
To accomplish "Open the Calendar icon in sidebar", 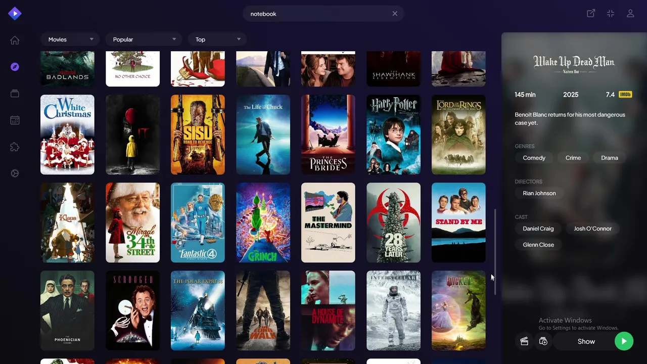I will [15, 120].
